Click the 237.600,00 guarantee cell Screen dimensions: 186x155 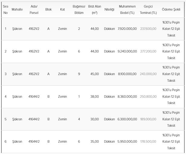pyautogui.click(x=148, y=29)
